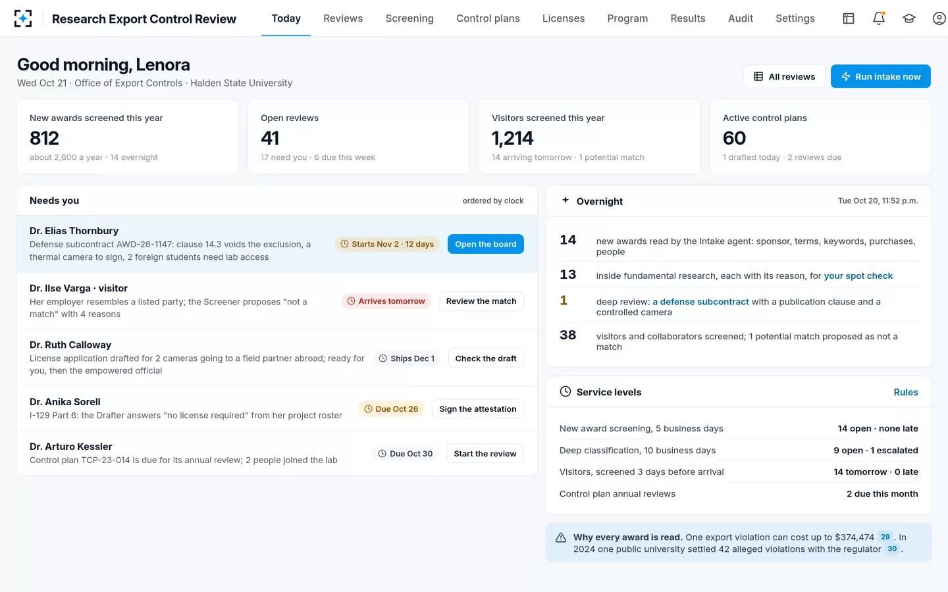948x592 pixels.
Task: Click the warning triangle icon
Action: (561, 537)
